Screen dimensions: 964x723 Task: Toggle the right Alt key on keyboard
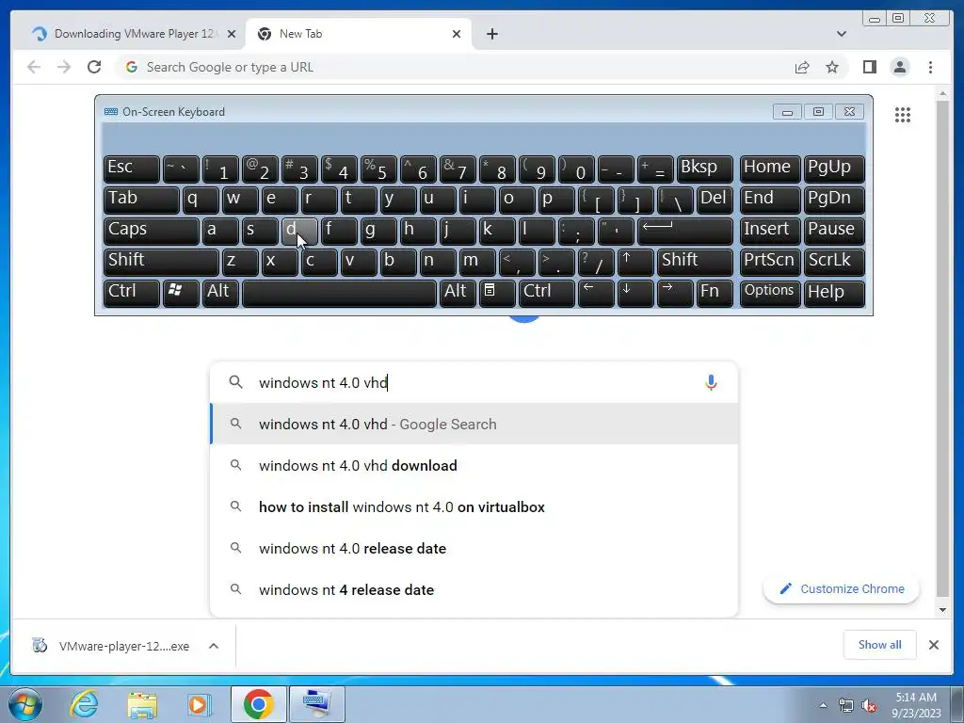pos(457,293)
